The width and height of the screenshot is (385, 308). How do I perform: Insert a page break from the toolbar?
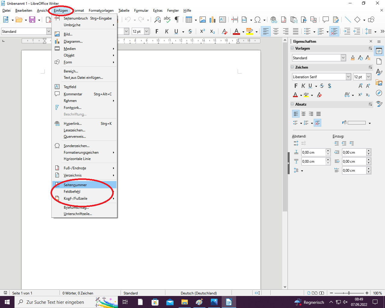[235, 20]
